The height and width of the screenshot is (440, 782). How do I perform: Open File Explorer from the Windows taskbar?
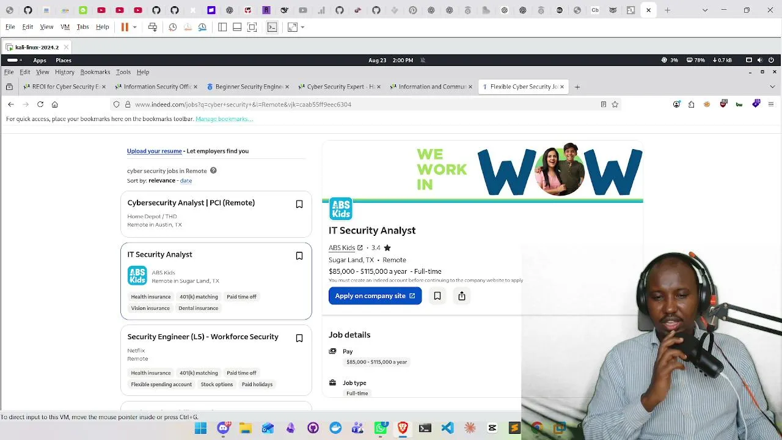coord(246,428)
